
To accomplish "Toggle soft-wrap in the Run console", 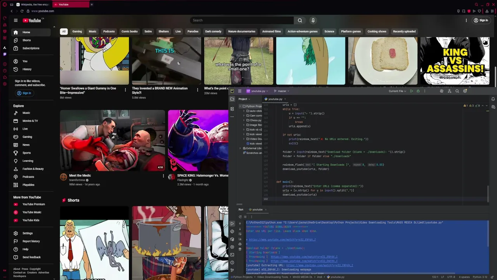I will [240, 234].
